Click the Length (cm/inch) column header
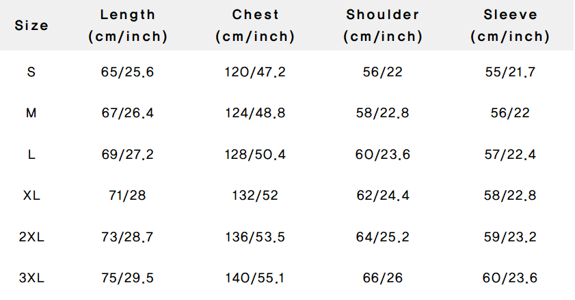This screenshot has height=300, width=575. [x=128, y=26]
